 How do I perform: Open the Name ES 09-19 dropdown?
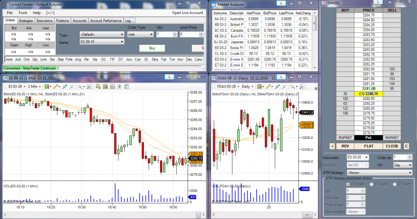[x=102, y=42]
